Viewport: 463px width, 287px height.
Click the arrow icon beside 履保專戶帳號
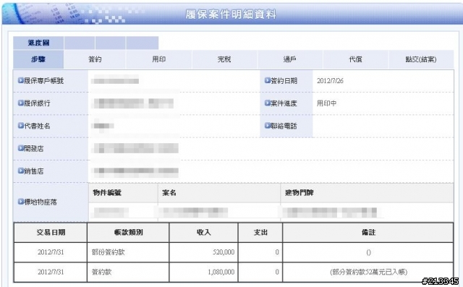pyautogui.click(x=21, y=80)
